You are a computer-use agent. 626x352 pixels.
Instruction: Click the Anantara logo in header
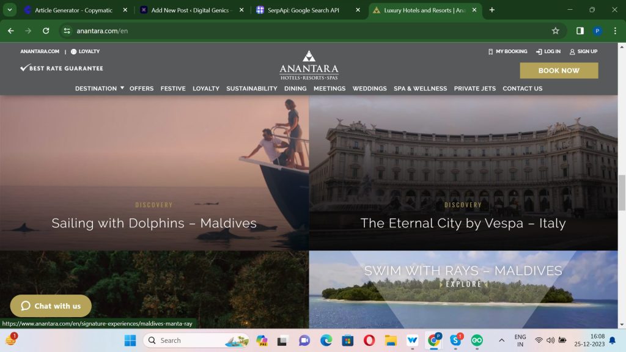coord(309,65)
